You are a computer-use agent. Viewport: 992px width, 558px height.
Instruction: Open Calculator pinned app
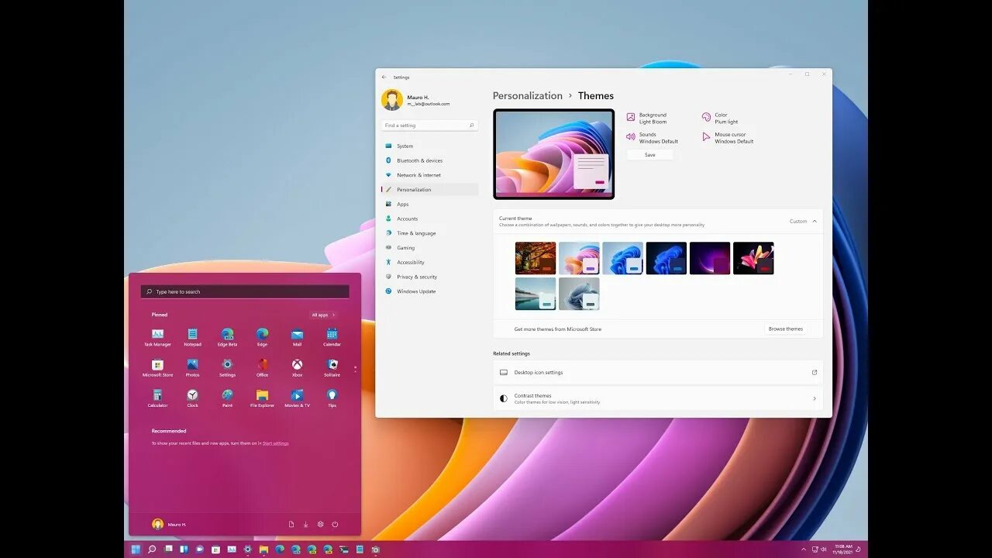tap(157, 398)
